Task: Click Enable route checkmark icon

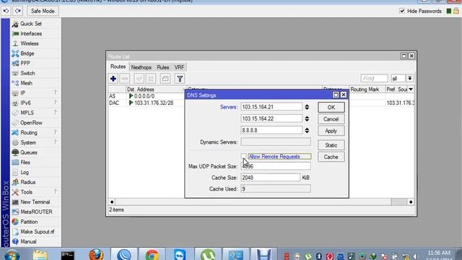Action: coord(139,79)
